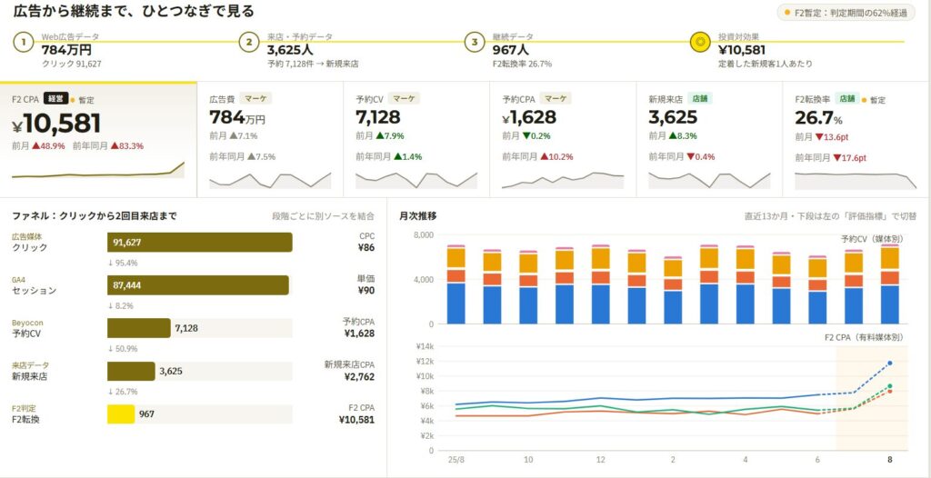Click the 12 month axis label
Viewport: 931px width, 478px height.
(x=600, y=460)
